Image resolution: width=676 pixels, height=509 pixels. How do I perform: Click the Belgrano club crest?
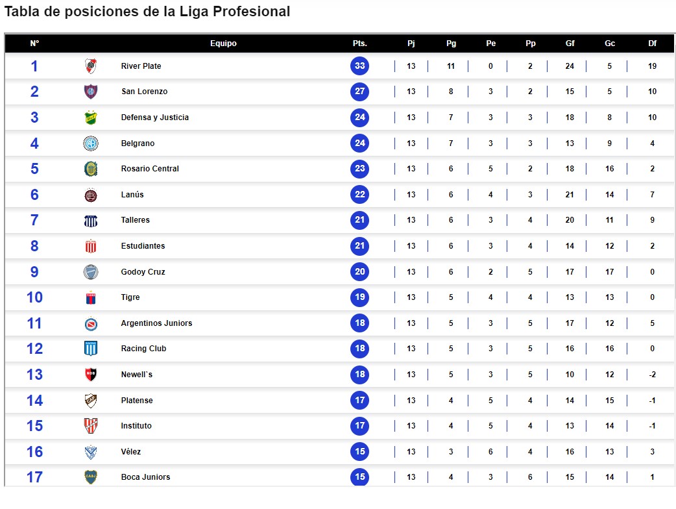click(91, 143)
